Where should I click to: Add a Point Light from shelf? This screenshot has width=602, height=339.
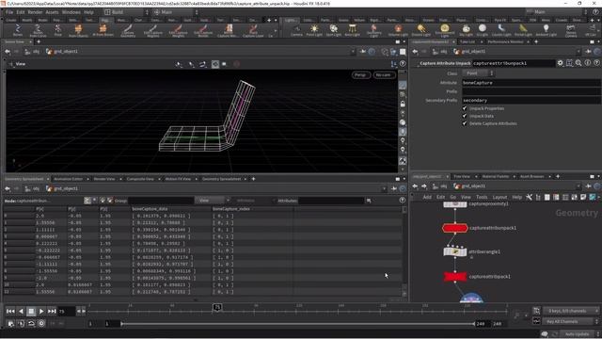click(x=314, y=30)
